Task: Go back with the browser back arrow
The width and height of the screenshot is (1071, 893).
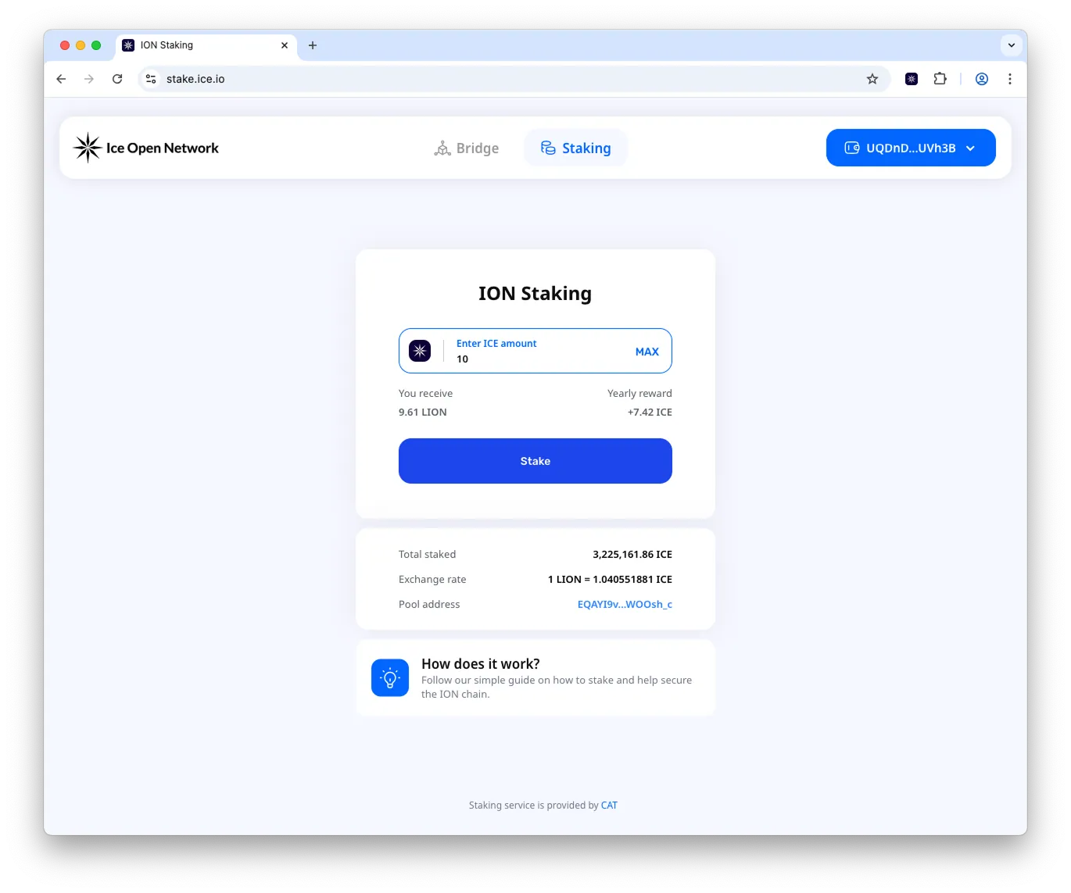Action: click(61, 79)
